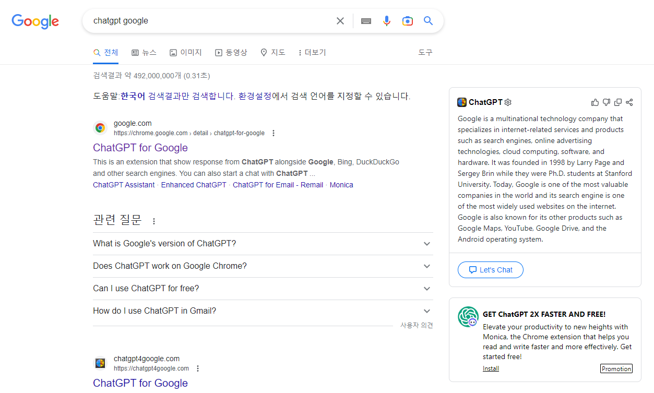Expand "How do I use ChatGPT in Gmail?"
Image resolution: width=654 pixels, height=393 pixels.
(x=263, y=311)
